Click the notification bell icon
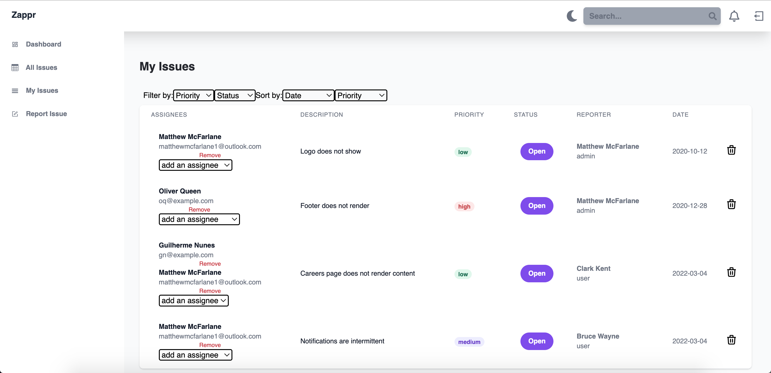 coord(734,16)
